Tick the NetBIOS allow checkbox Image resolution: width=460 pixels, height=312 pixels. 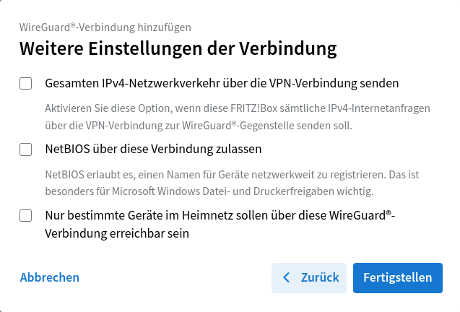(x=26, y=149)
